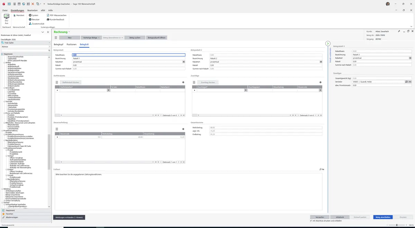Click the Beleg abschließen button
415x228 pixels.
click(x=383, y=217)
